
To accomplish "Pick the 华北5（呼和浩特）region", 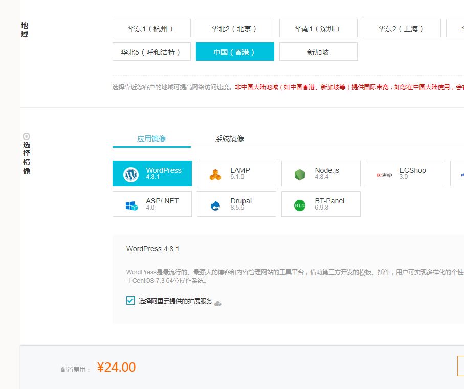I will pos(151,52).
